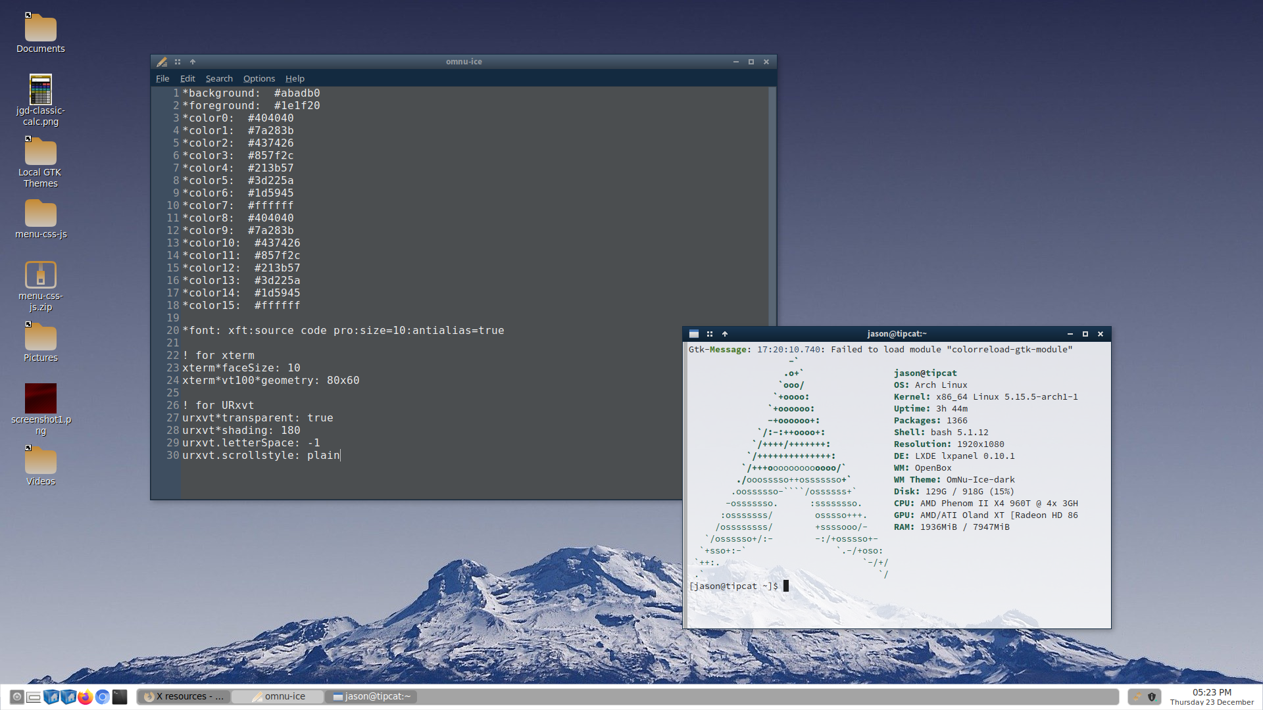Open the Options menu in omnu-ice
Viewport: 1263px width, 710px height.
tap(259, 78)
